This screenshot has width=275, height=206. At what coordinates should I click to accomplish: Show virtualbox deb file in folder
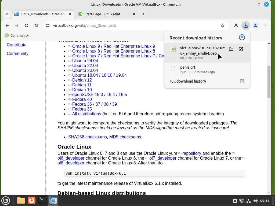pos(231,49)
